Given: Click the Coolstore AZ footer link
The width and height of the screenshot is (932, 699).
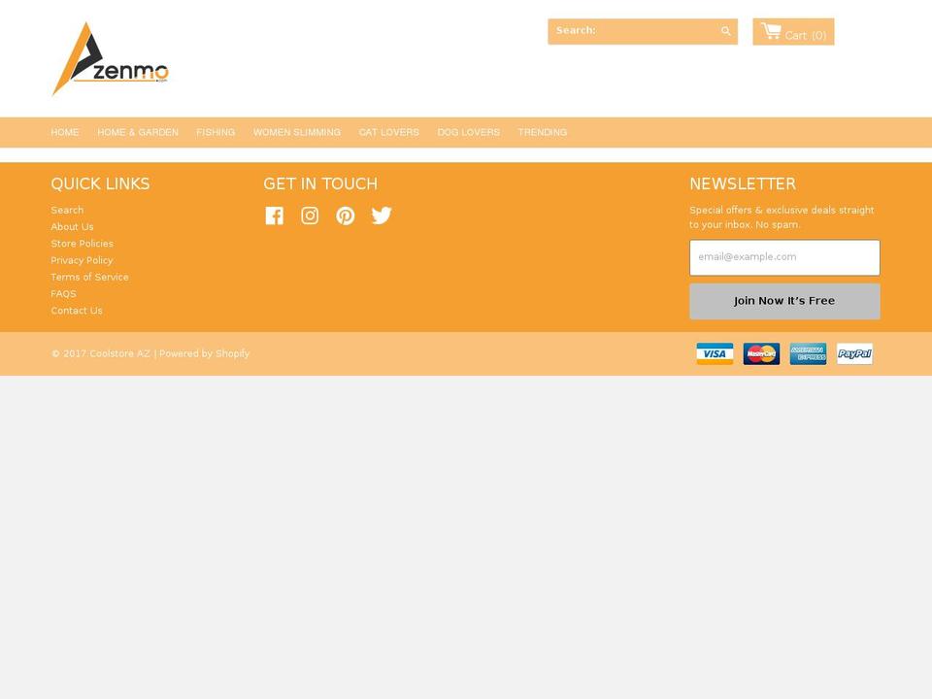Looking at the screenshot, I should [119, 353].
